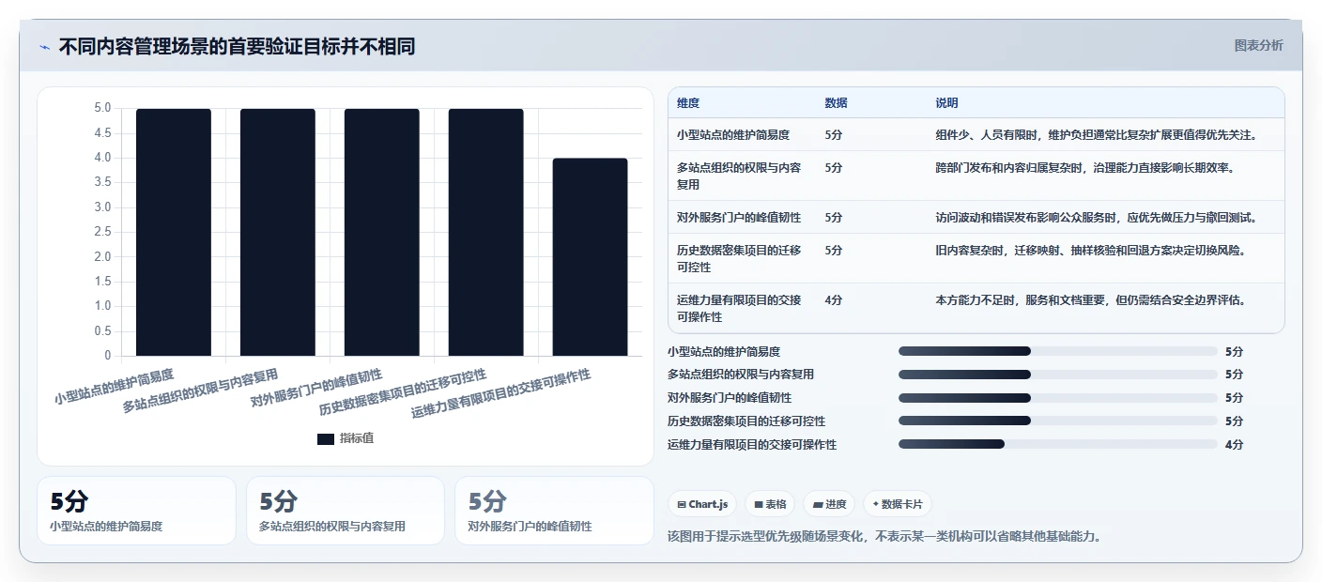Click the 对外服务门户的峰值韧性 progress bar
Image resolution: width=1322 pixels, height=582 pixels.
coord(1057,397)
